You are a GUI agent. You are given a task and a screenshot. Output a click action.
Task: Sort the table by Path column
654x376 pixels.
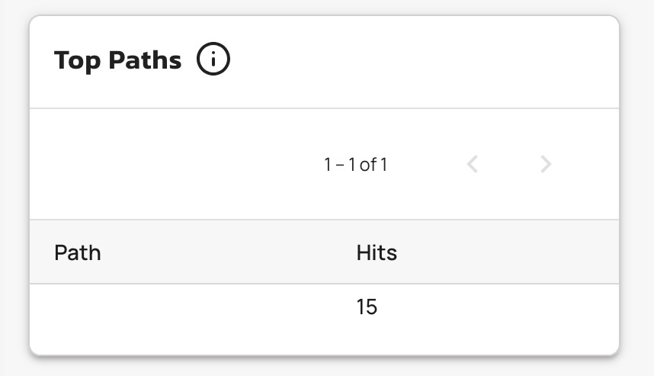coord(78,252)
